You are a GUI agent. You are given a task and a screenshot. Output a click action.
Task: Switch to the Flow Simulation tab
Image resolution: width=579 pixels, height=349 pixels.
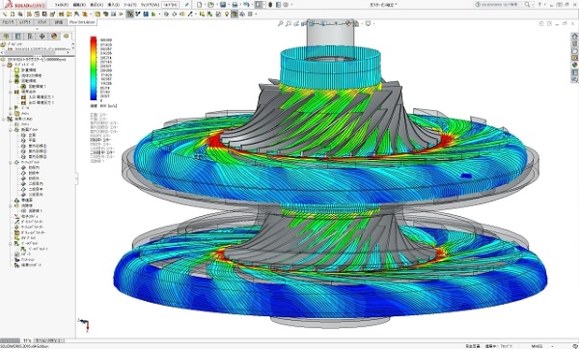[82, 22]
